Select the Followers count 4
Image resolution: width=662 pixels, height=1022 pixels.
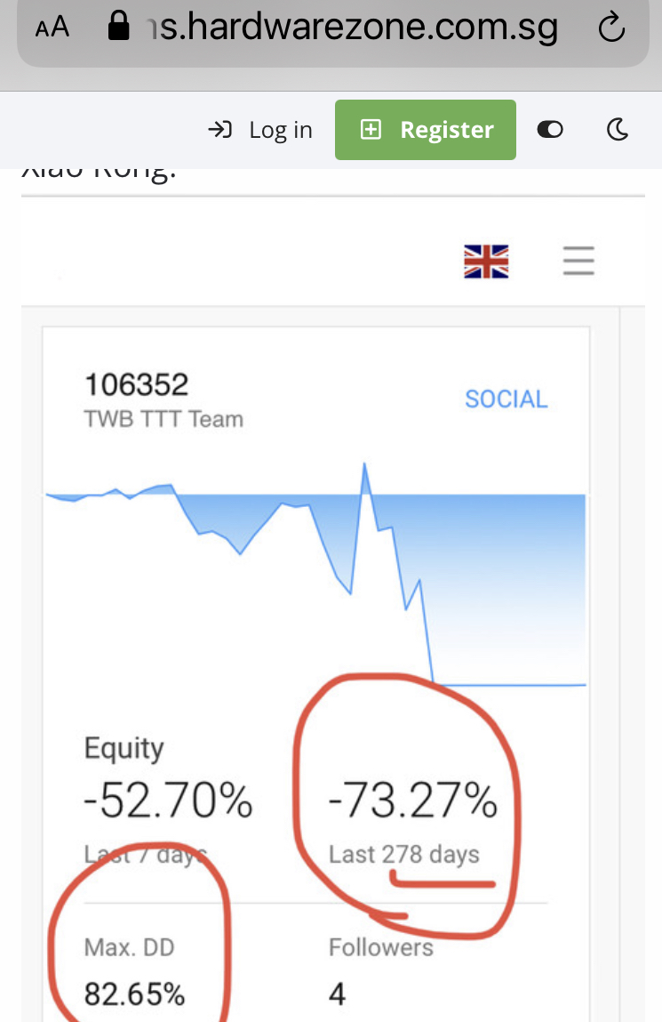pyautogui.click(x=381, y=971)
